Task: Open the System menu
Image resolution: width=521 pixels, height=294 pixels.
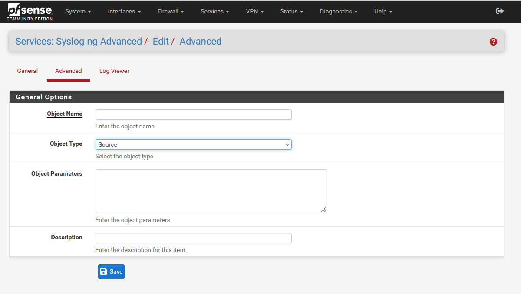Action: coord(78,12)
